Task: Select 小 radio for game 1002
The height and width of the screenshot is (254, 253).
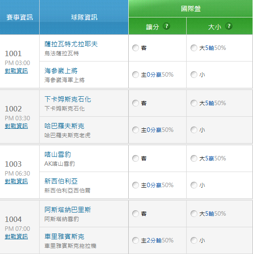Action: click(x=194, y=130)
